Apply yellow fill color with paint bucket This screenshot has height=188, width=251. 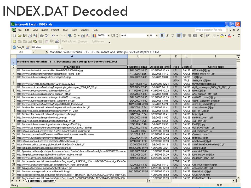pyautogui.click(x=222, y=36)
